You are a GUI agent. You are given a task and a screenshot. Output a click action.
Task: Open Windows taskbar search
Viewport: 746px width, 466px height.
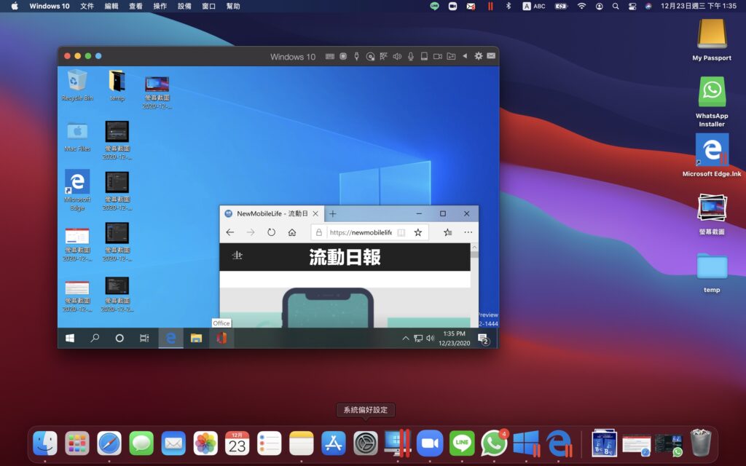click(x=95, y=338)
